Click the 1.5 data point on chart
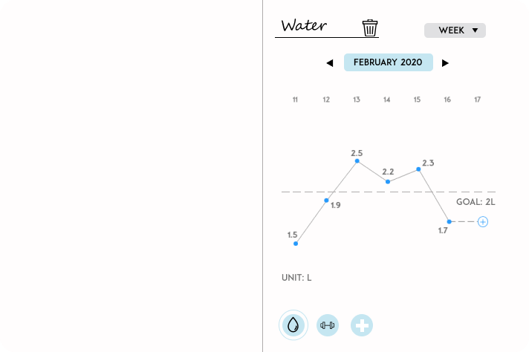Viewport: 529px width, 352px height. click(296, 244)
